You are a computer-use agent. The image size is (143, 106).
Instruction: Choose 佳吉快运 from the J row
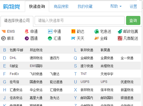point(16,98)
